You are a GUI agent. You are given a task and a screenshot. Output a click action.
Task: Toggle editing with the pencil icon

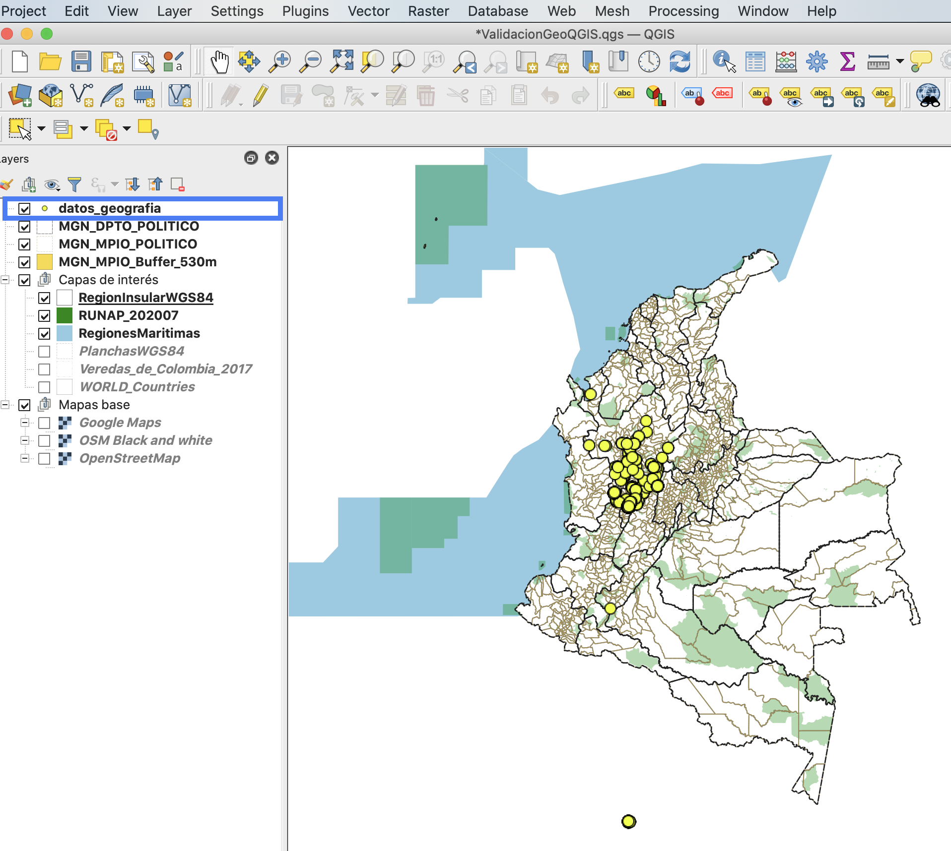coord(261,95)
